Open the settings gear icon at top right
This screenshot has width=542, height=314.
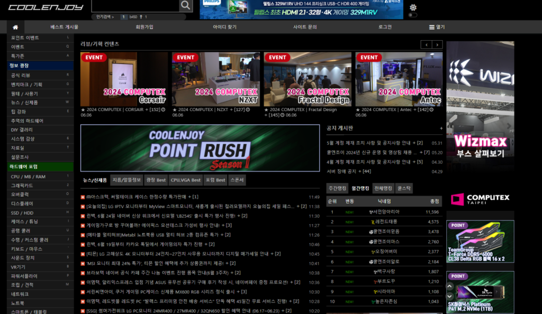(413, 7)
